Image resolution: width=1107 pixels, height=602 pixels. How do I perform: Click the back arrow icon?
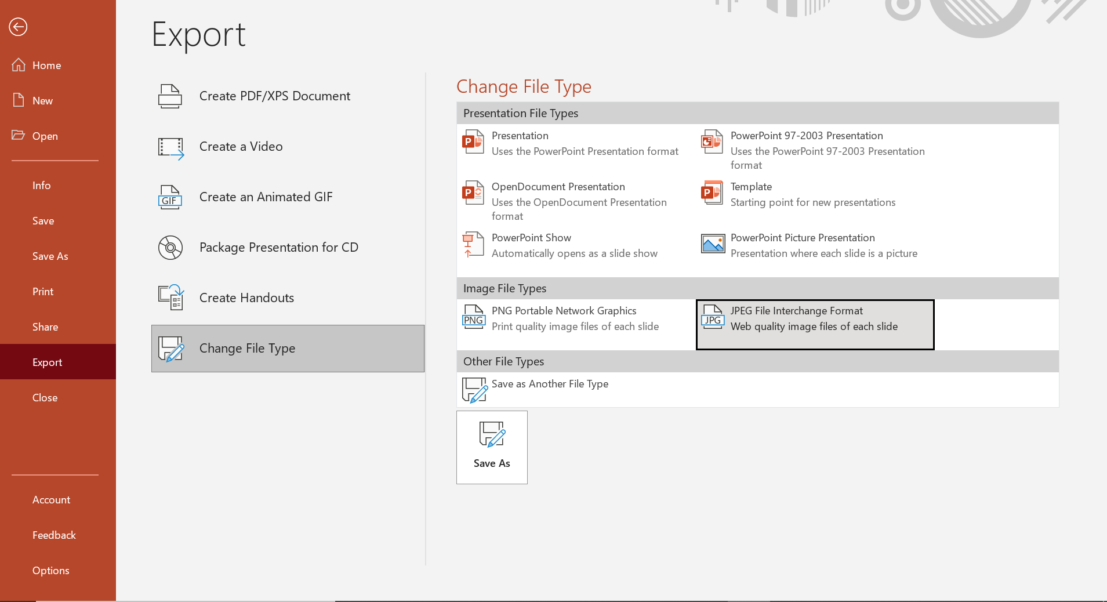(x=18, y=27)
